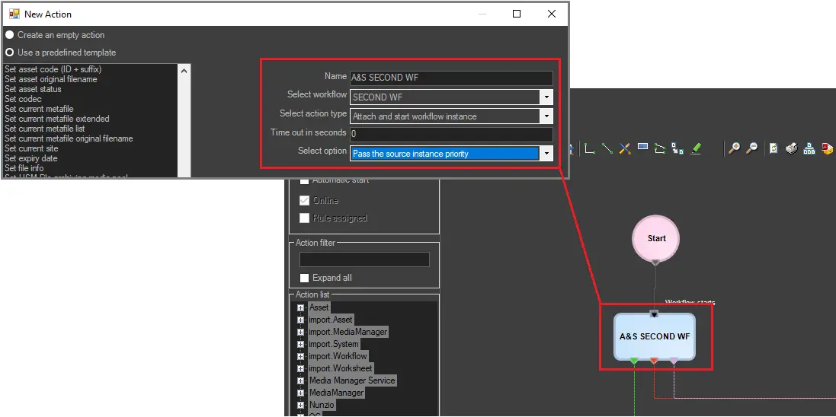Click the zoom out magnifier icon
This screenshot has width=836, height=417.
click(751, 149)
